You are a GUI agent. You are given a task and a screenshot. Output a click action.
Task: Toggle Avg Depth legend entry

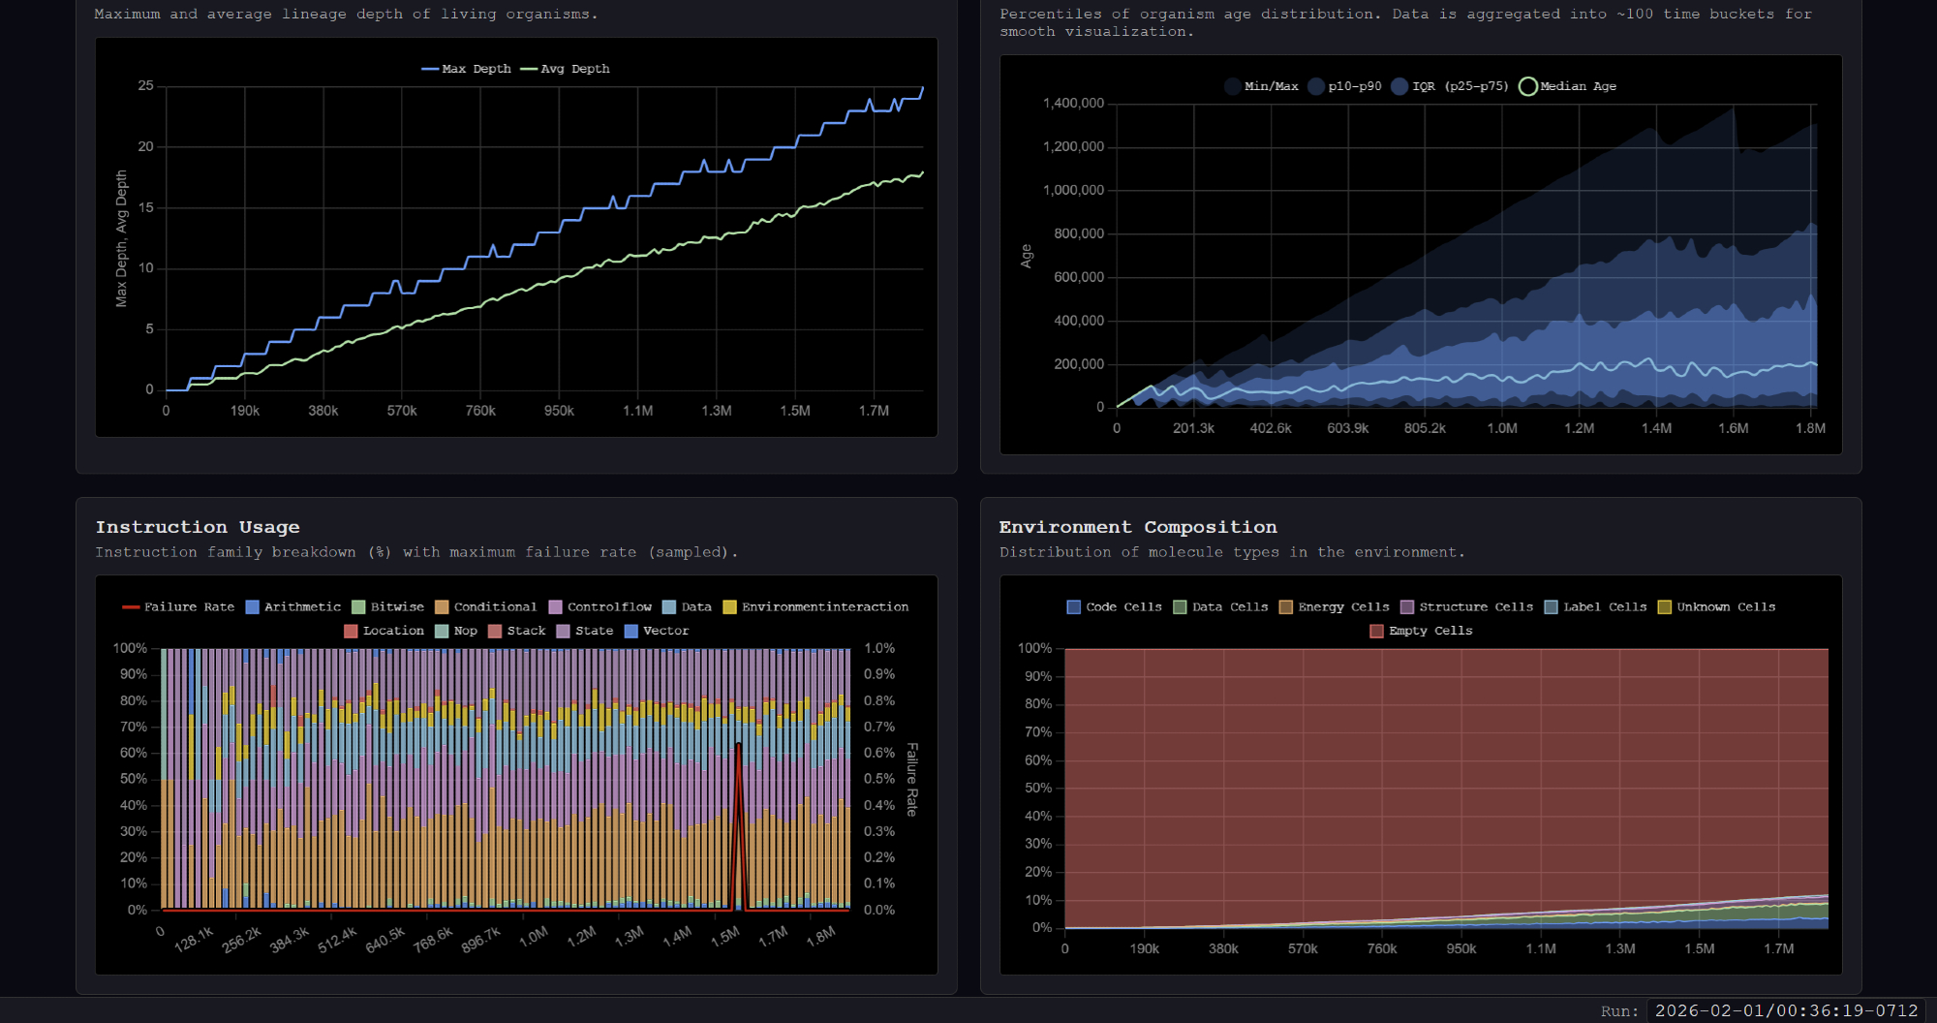[565, 69]
